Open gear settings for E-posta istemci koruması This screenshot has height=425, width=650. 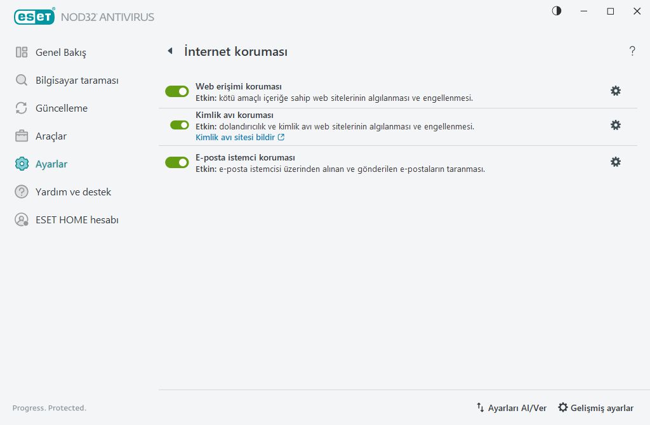pyautogui.click(x=615, y=162)
